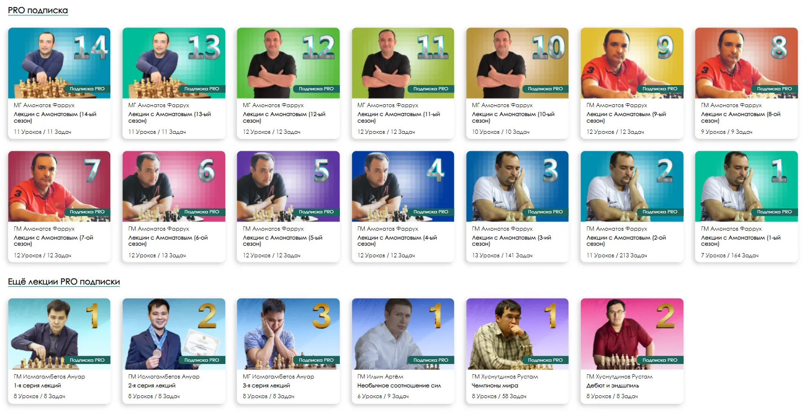The height and width of the screenshot is (415, 807).
Task: Open the season 14 Amonatov course thumbnail
Action: pyautogui.click(x=59, y=63)
